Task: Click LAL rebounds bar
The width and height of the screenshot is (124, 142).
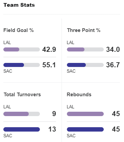Action: tap(85, 114)
